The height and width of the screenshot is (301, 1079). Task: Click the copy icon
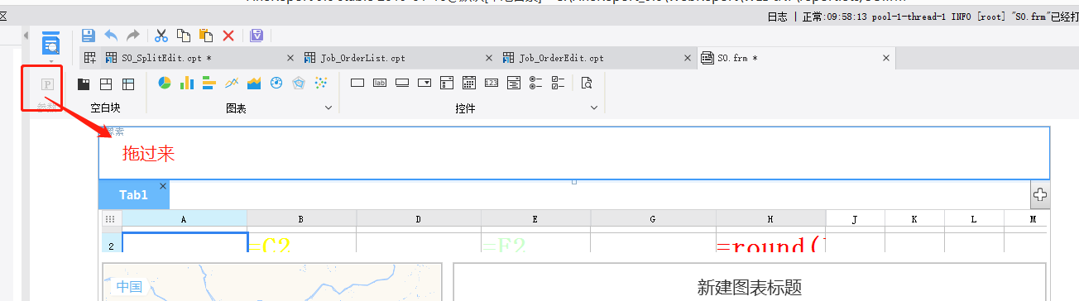(184, 36)
